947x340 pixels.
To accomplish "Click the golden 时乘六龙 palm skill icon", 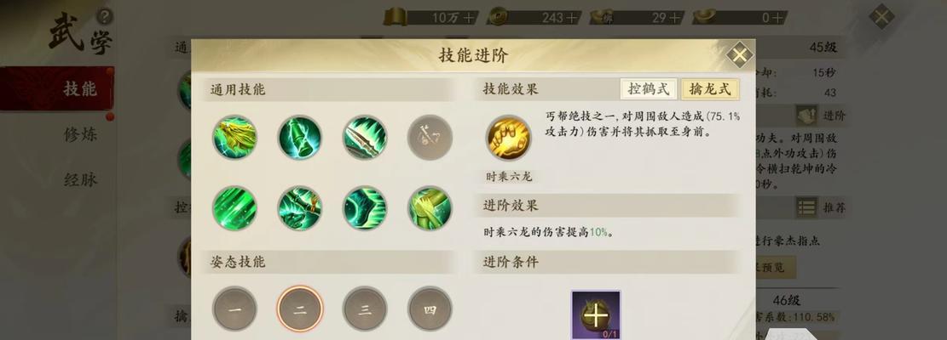I will click(x=509, y=139).
